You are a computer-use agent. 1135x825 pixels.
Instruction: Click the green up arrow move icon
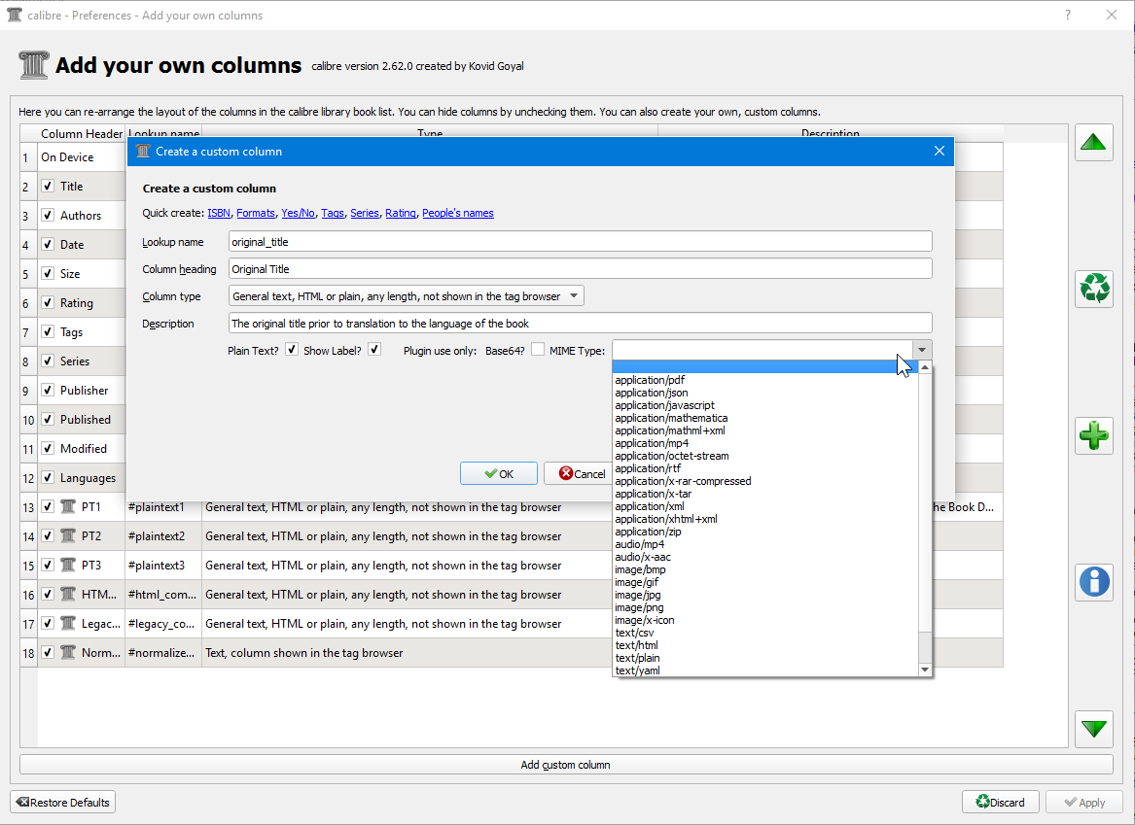pos(1094,143)
